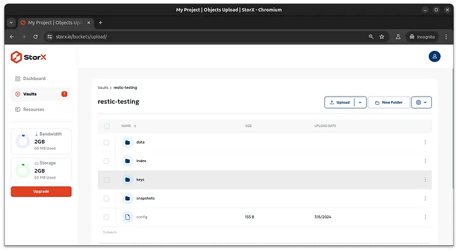Check the index folder checkbox
The width and height of the screenshot is (458, 251).
coord(106,161)
